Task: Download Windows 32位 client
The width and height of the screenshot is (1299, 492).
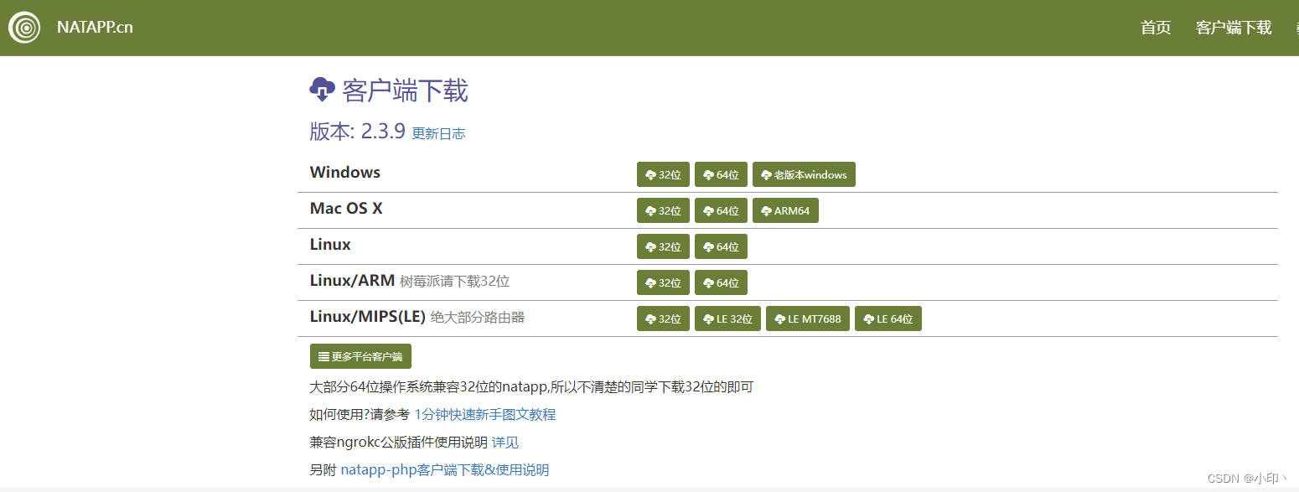Action: (x=663, y=174)
